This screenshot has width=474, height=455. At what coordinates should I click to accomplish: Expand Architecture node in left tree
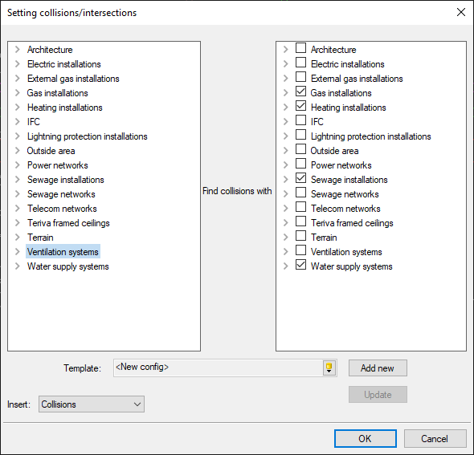[x=18, y=50]
